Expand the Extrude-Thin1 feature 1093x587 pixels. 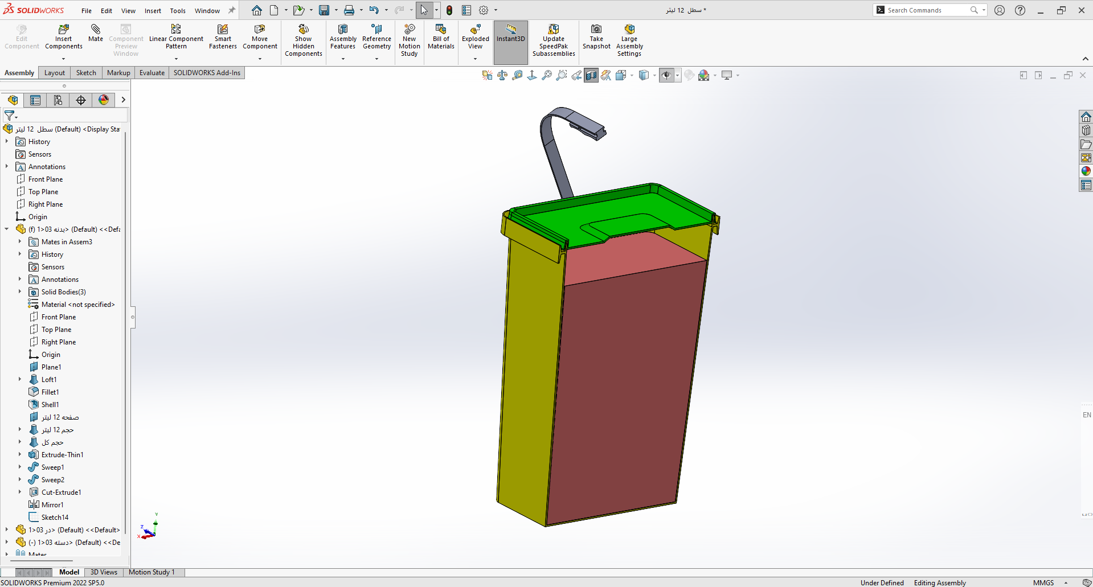point(20,454)
